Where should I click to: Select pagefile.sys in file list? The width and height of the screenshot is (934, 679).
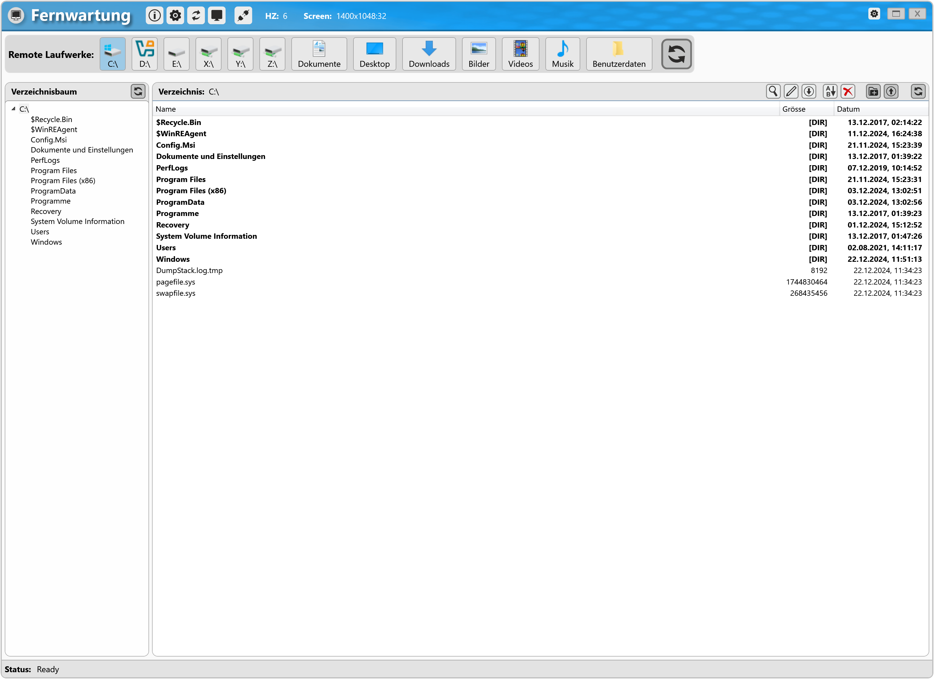(x=175, y=282)
